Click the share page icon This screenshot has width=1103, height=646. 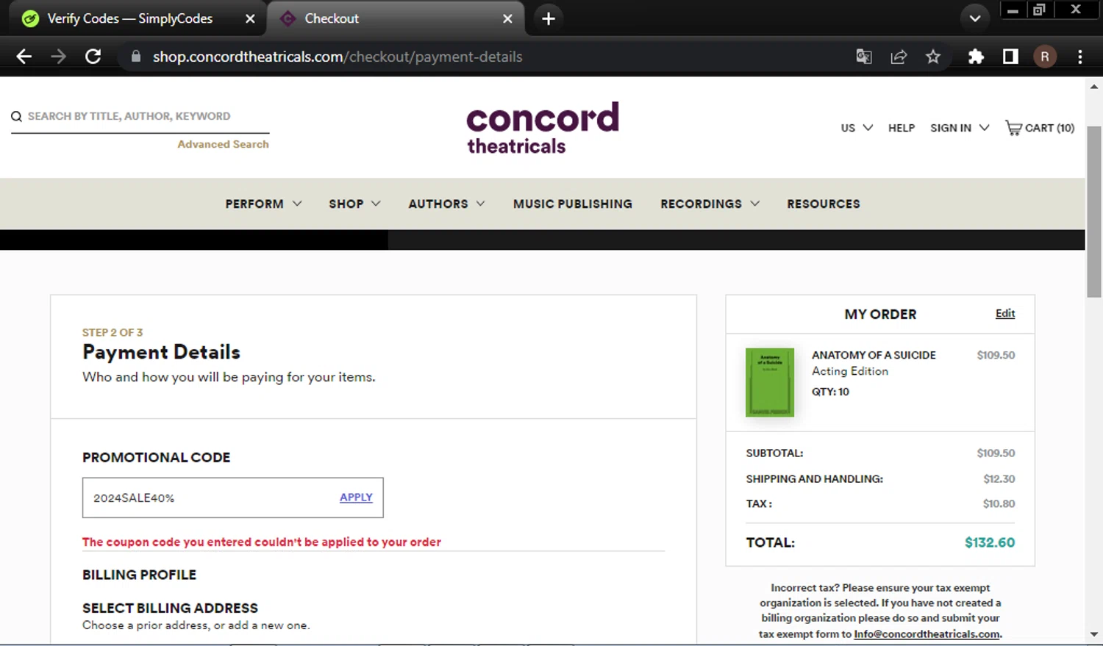tap(899, 57)
